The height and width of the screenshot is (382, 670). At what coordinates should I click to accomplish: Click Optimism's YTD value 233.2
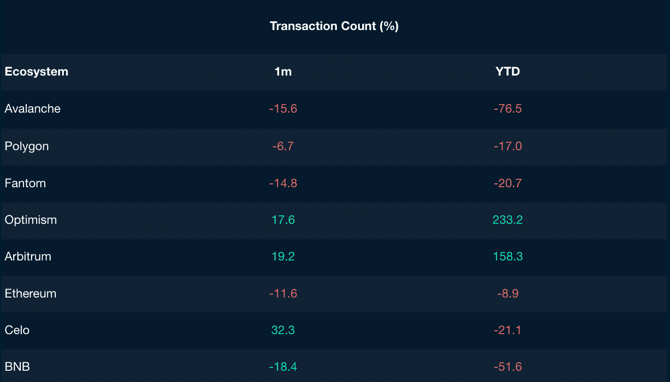508,220
